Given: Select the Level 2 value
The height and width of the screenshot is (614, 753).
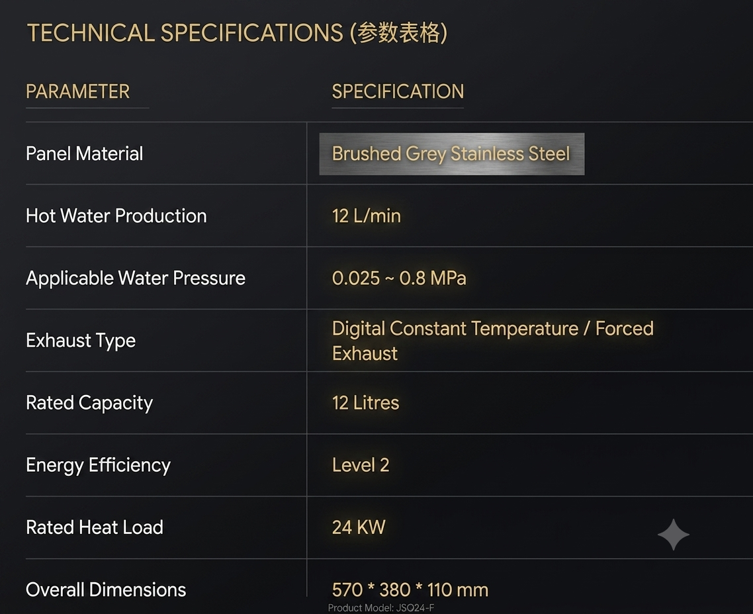Looking at the screenshot, I should (361, 464).
